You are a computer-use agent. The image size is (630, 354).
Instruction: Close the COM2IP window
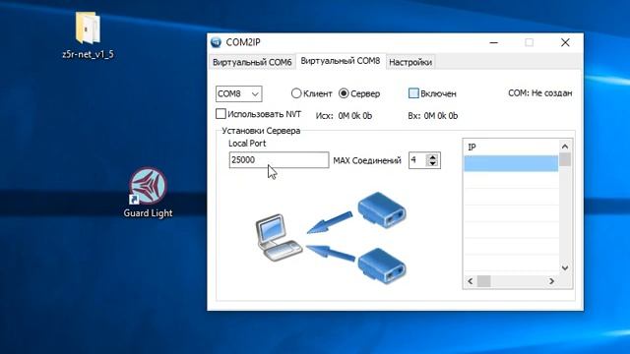[x=565, y=42]
